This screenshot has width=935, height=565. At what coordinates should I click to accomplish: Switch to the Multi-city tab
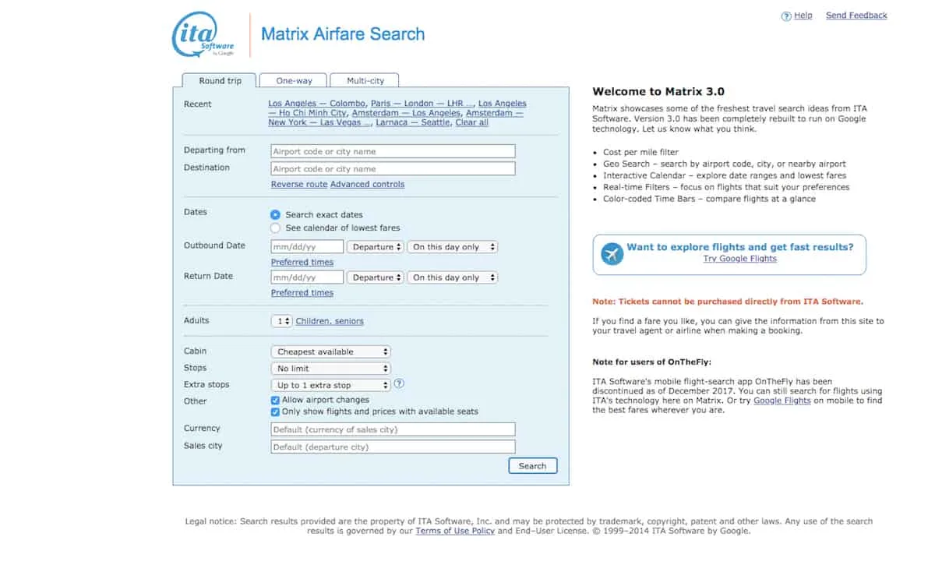click(365, 80)
